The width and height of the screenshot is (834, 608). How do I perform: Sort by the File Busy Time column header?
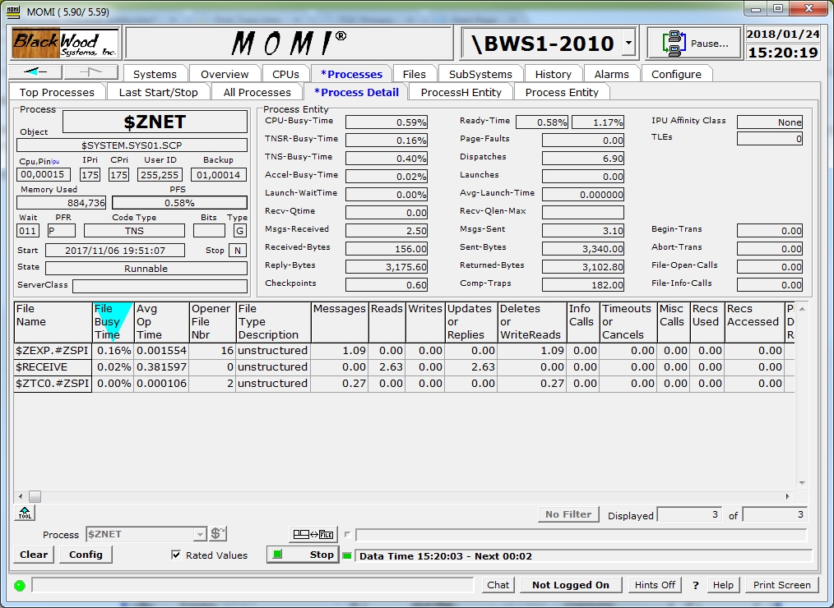click(112, 321)
